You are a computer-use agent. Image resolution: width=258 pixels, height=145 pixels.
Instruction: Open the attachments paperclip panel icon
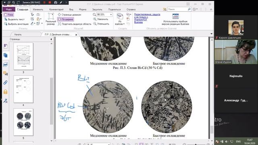[x=5, y=82]
